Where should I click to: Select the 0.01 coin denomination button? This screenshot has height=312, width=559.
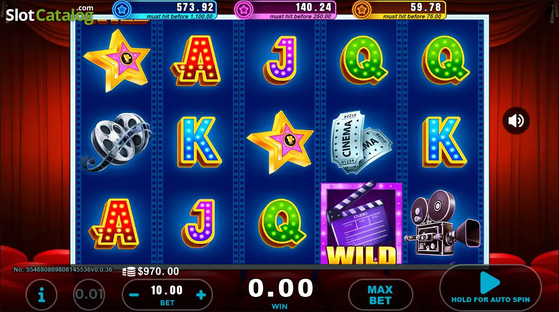click(x=89, y=295)
